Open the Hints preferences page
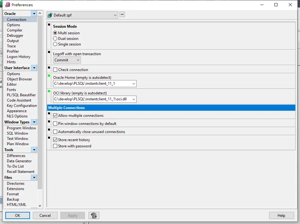The image size is (300, 224). 11,62
